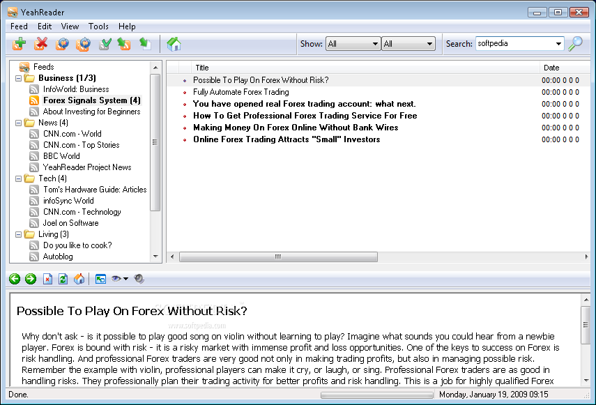Open the Feed menu
The height and width of the screenshot is (405, 596).
[x=19, y=26]
